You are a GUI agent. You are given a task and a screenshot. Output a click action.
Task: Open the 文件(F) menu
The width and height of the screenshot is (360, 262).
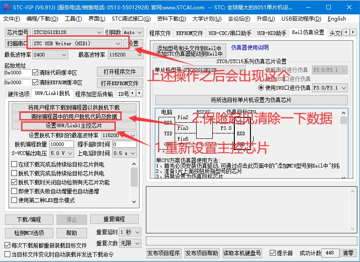coord(12,19)
